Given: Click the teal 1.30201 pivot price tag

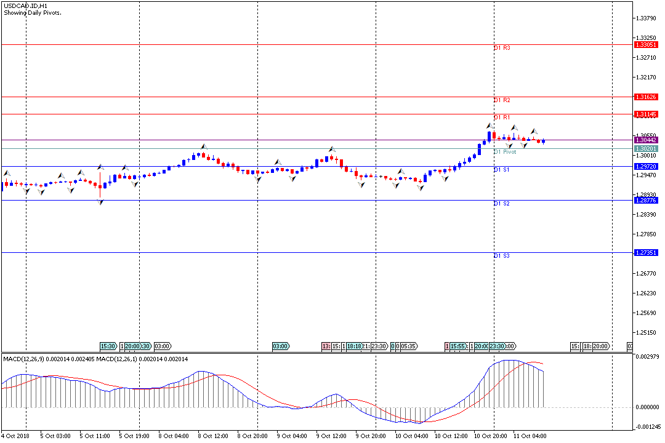Looking at the screenshot, I should click(646, 149).
